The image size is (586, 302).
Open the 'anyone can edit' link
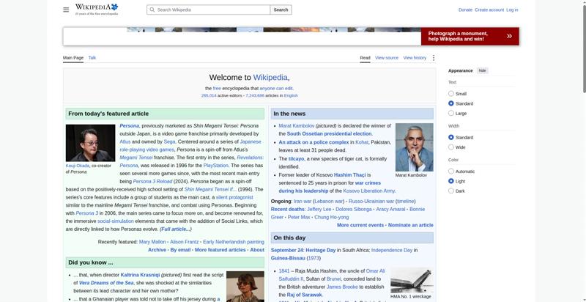tap(276, 88)
